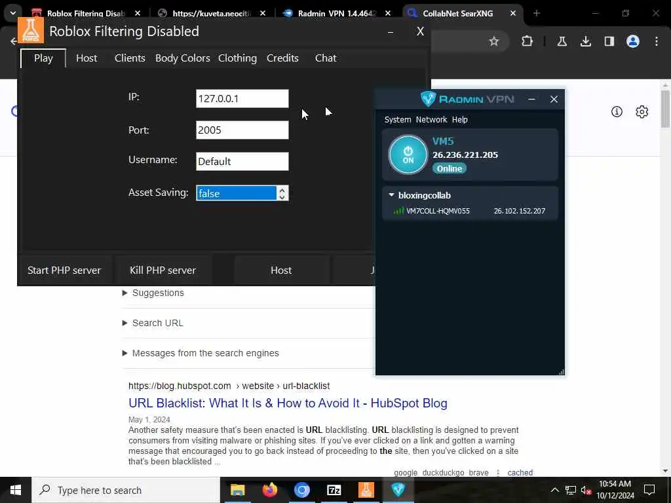The image size is (671, 503).
Task: Click the VM5 computer name
Action: [443, 141]
